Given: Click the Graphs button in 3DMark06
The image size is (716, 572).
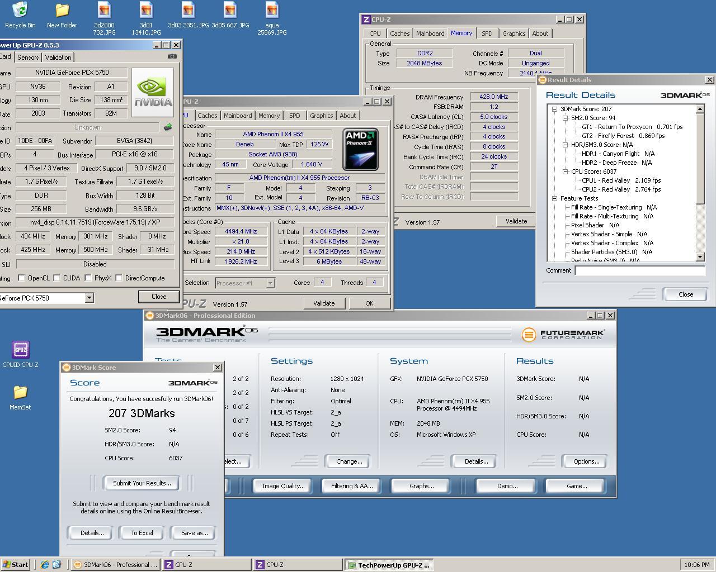Looking at the screenshot, I should [422, 486].
